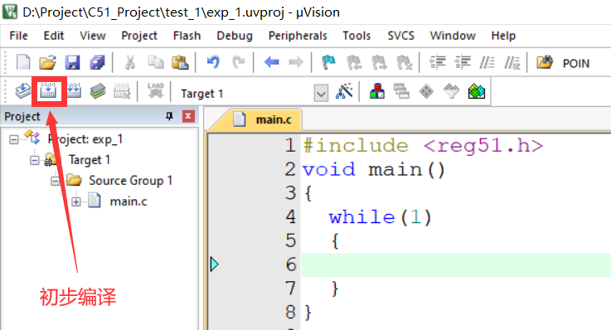
Task: Open the Help menu
Action: click(503, 36)
